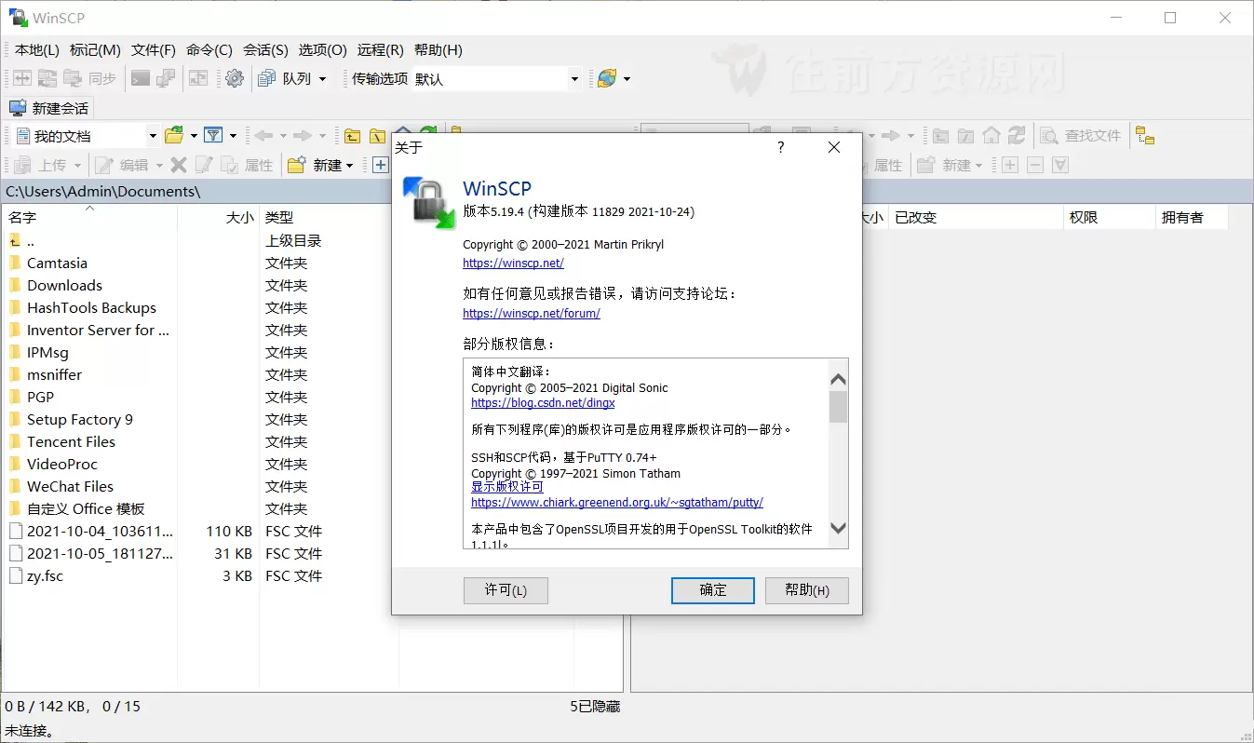Screen dimensions: 1254x743
Task: Open the winscp.net/forum/ support link
Action: (x=532, y=314)
